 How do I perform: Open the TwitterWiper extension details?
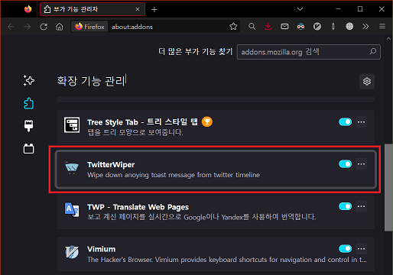point(216,170)
